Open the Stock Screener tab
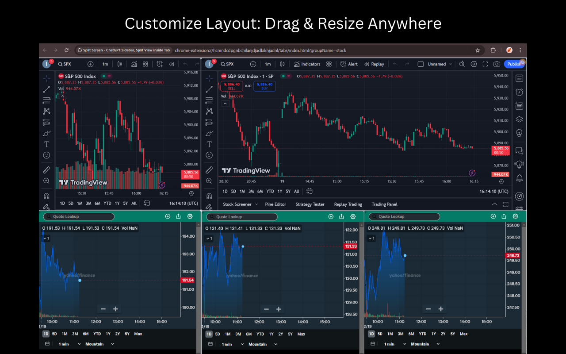The width and height of the screenshot is (566, 354). pyautogui.click(x=237, y=204)
